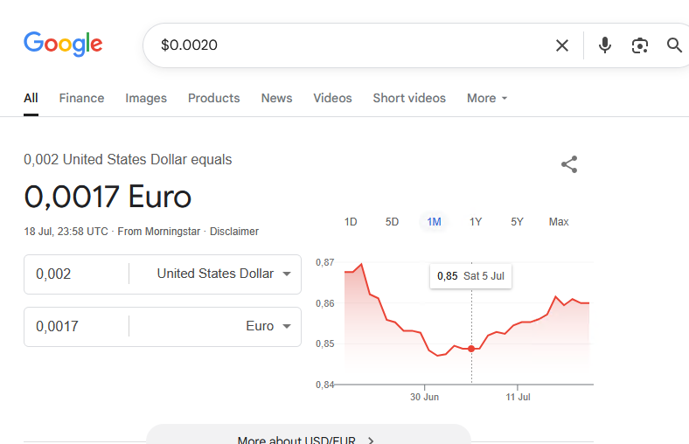
Task: Select the 5D chart range
Action: coord(392,222)
